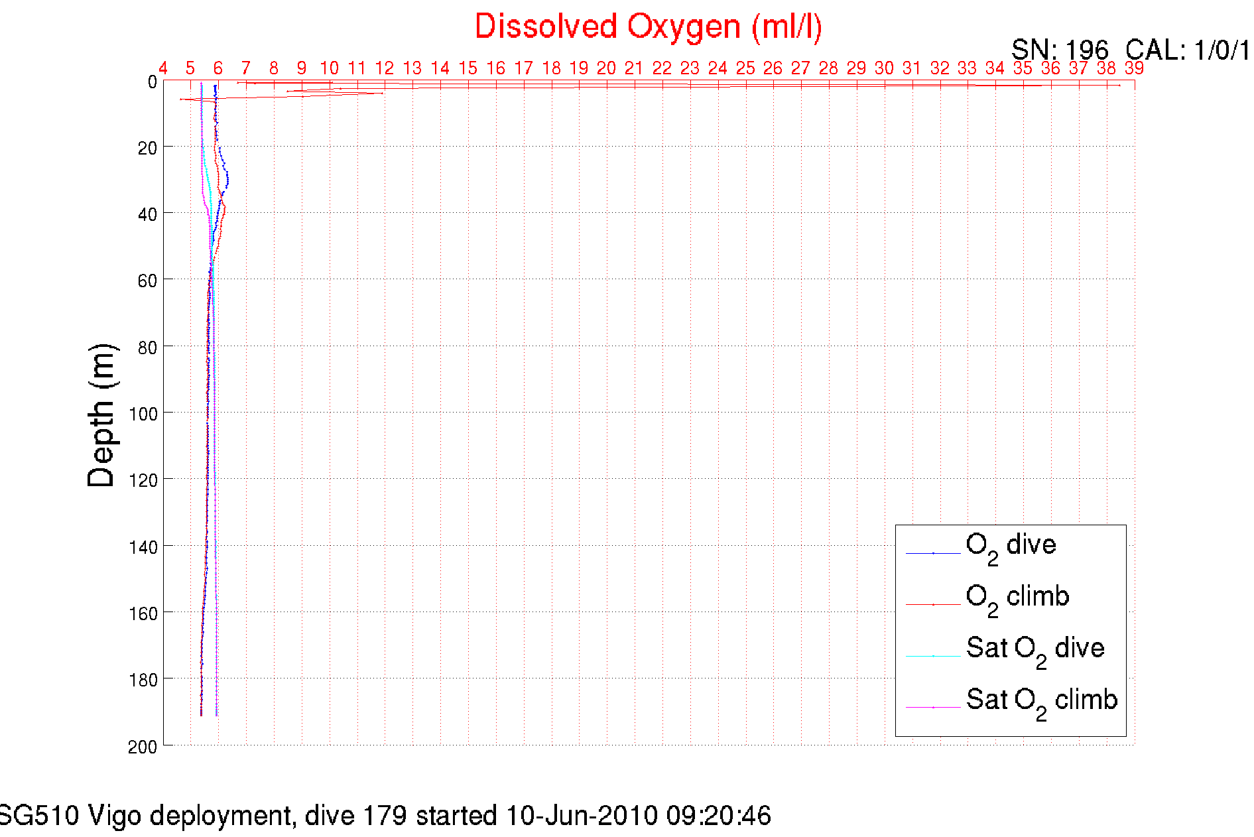The width and height of the screenshot is (1254, 837).
Task: Click the 'Depth (m)' y-axis label
Action: tap(102, 416)
